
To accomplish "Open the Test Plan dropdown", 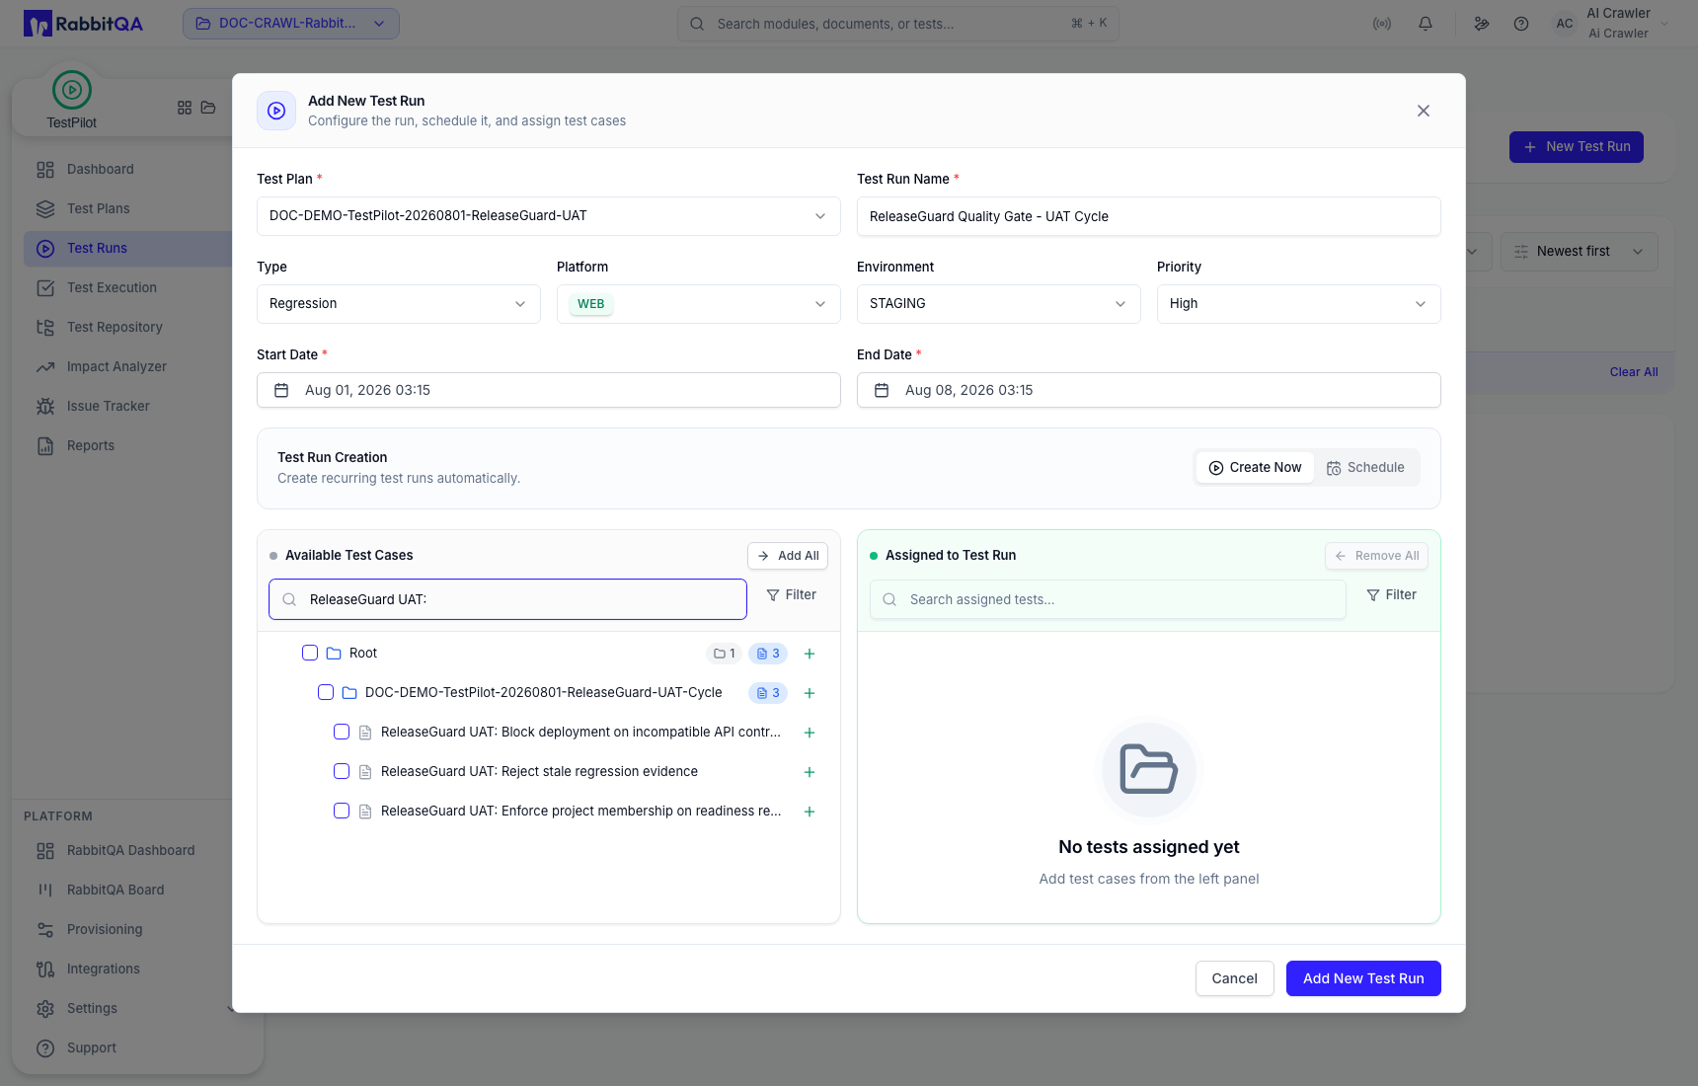I will (549, 216).
